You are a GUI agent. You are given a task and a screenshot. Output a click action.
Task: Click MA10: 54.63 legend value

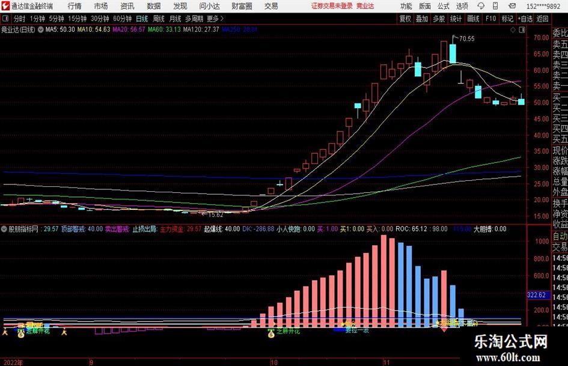pos(94,29)
